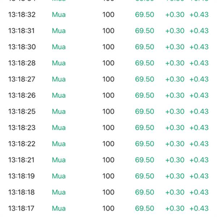Viewport: 217px width, 217px height.
Task: Click price 69.50 in 13:18:22 row
Action: 144,144
